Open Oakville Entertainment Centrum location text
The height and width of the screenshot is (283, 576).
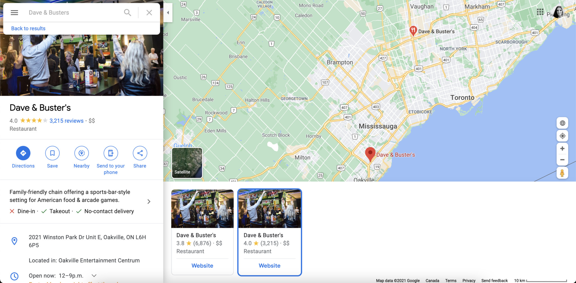pyautogui.click(x=84, y=260)
